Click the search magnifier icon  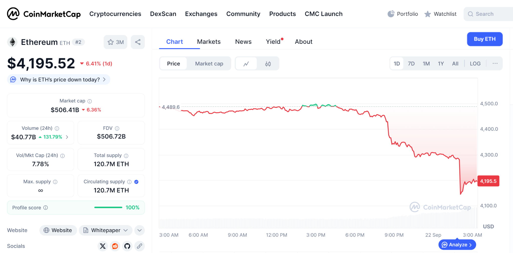pyautogui.click(x=470, y=14)
